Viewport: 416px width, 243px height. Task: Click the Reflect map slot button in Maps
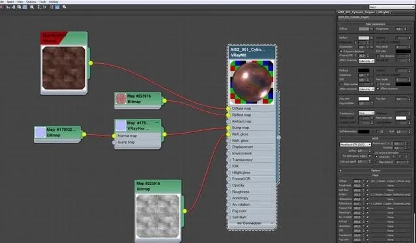click(x=390, y=195)
